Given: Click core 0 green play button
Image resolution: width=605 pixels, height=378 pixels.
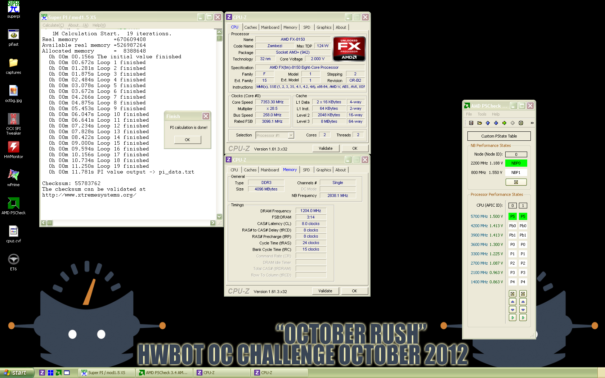Looking at the screenshot, I should click(512, 318).
